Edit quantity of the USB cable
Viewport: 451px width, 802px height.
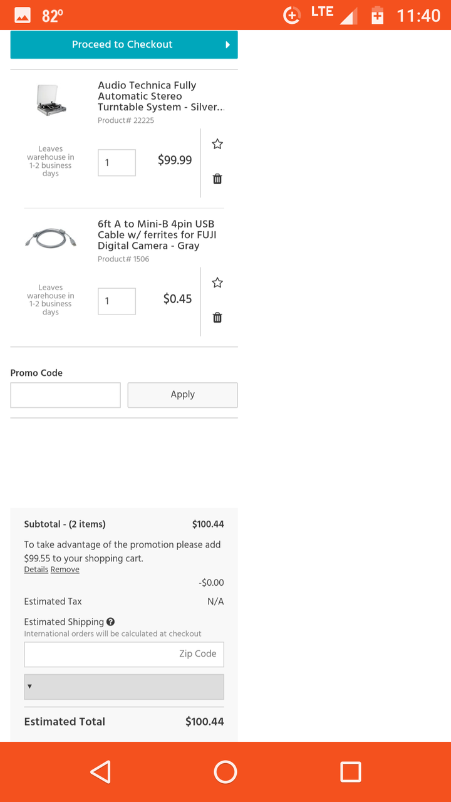tap(117, 301)
